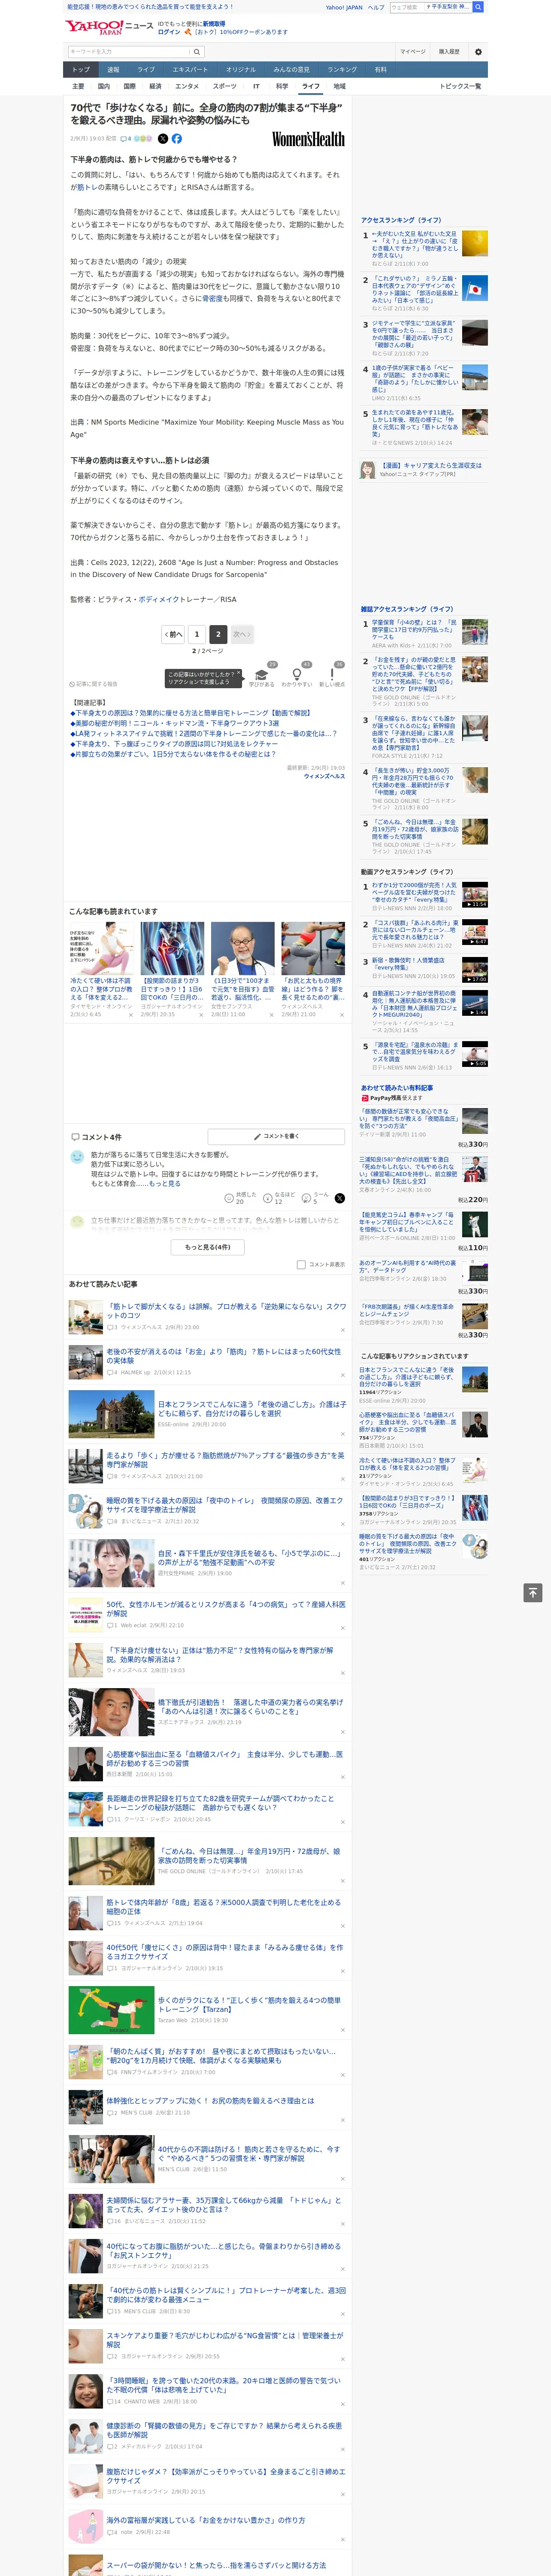
Task: Open page 1 of the article
Action: (196, 634)
